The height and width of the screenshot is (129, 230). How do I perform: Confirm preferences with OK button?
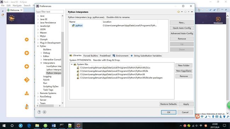point(168,112)
